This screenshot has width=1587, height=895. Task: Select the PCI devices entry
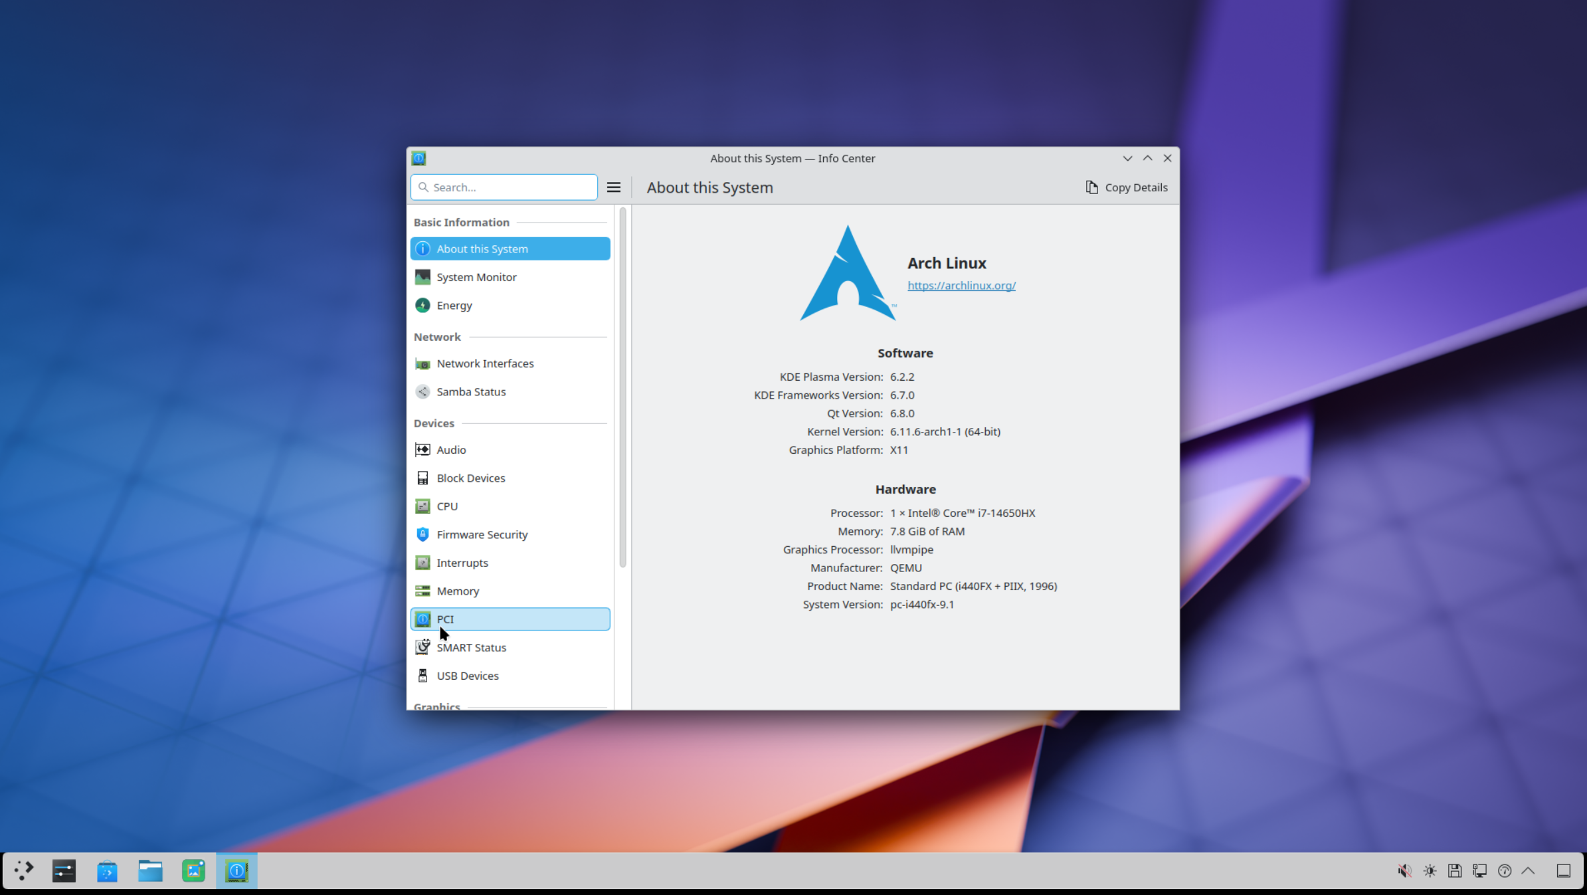click(x=510, y=619)
